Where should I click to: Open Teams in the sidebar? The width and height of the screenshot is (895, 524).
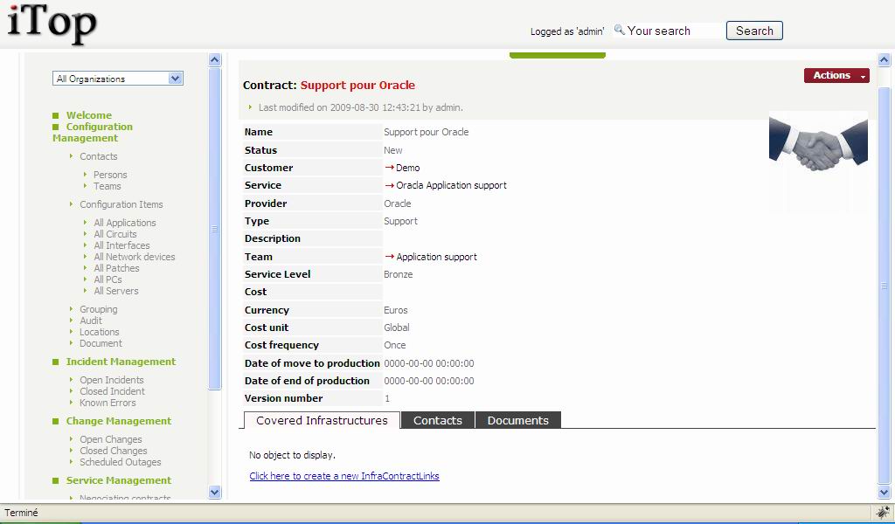[108, 186]
